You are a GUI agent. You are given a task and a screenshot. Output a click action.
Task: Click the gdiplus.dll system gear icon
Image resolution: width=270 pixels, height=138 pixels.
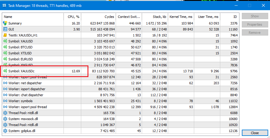click(5, 131)
